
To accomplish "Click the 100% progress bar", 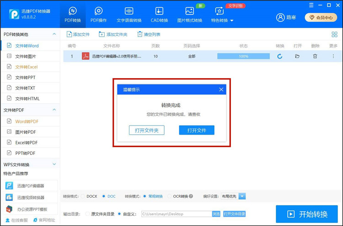I will pyautogui.click(x=243, y=56).
